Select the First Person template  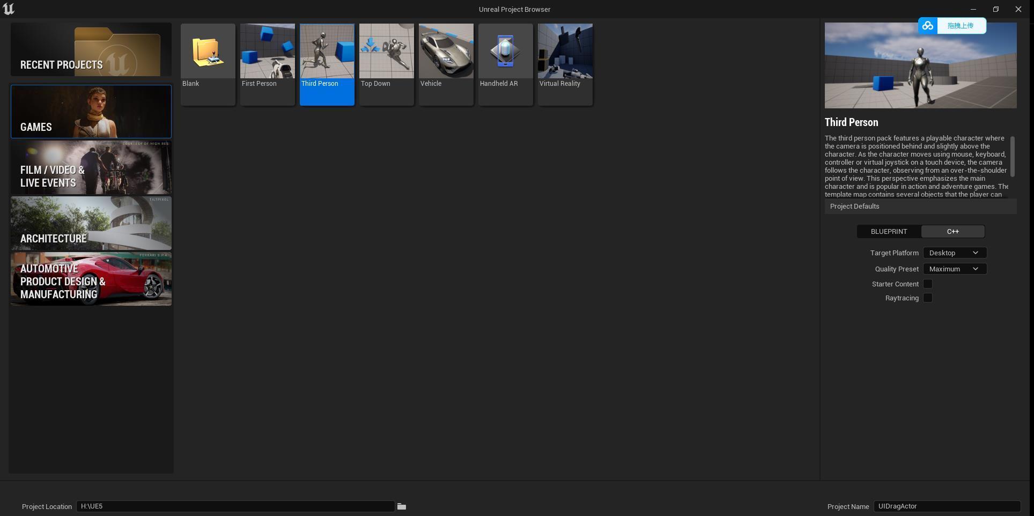point(267,64)
